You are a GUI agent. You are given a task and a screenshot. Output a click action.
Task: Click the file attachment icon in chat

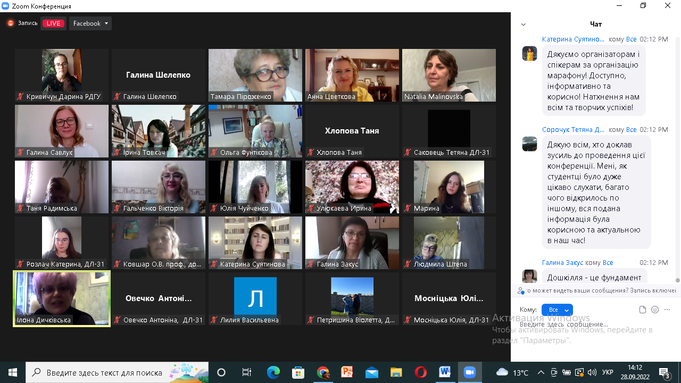pos(642,310)
